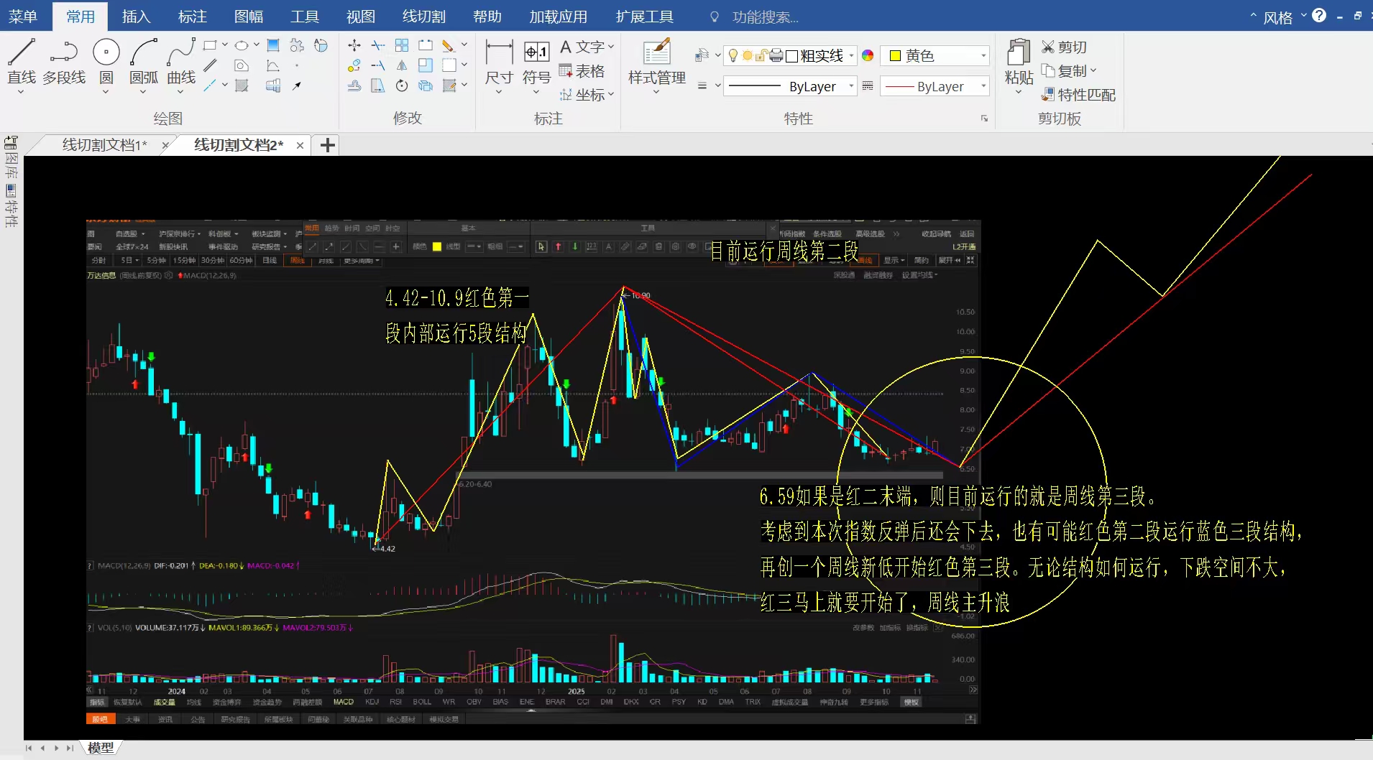Screen dimensions: 1373x760
Task: Choose the ellipse drawing tool
Action: [x=242, y=45]
